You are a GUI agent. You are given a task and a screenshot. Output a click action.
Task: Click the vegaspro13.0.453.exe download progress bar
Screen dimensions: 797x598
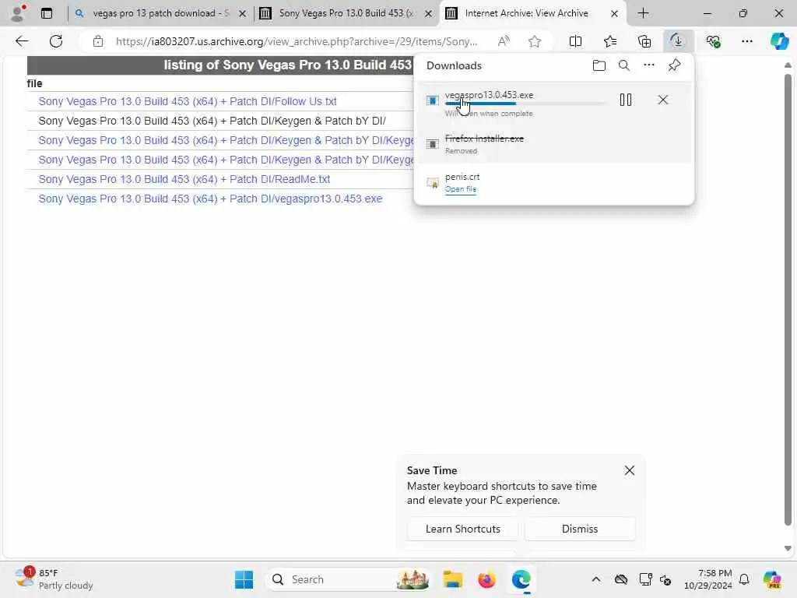point(525,104)
